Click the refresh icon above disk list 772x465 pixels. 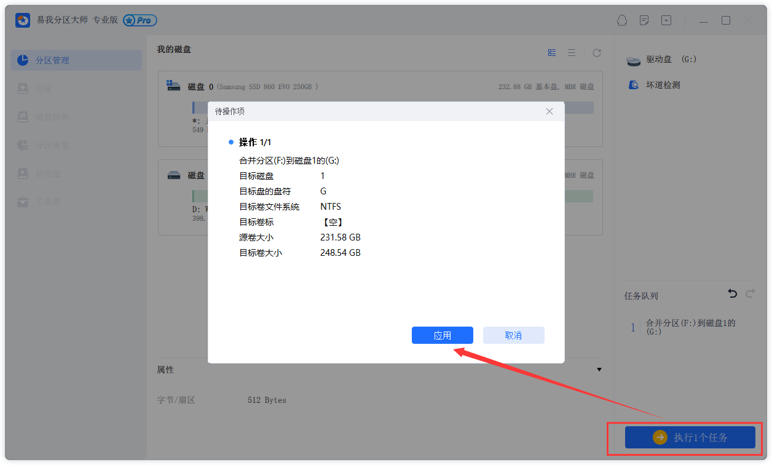click(x=596, y=52)
